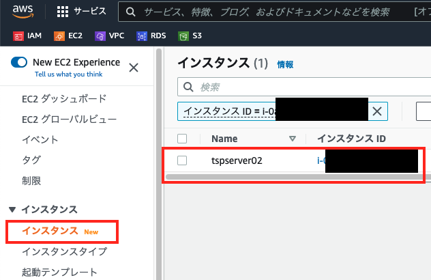Open インスタンスタイプ in sidebar
The width and height of the screenshot is (431, 280).
pos(64,251)
